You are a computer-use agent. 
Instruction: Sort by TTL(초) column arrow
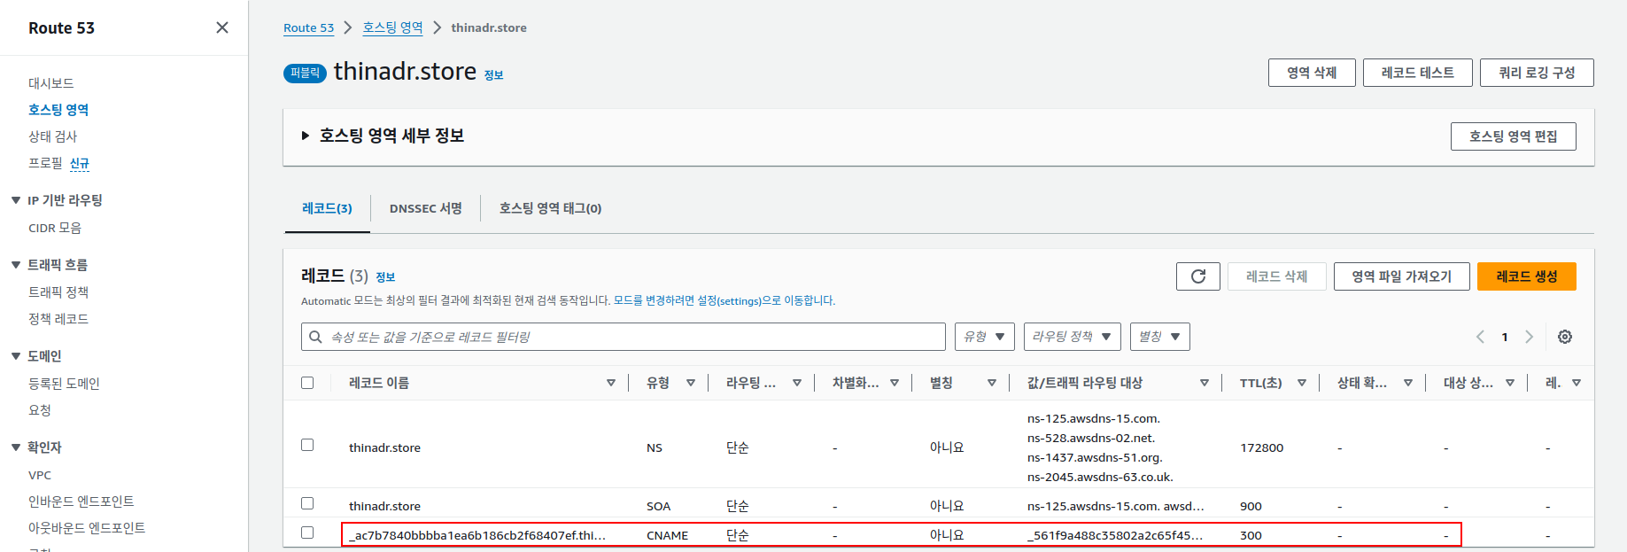point(1302,383)
